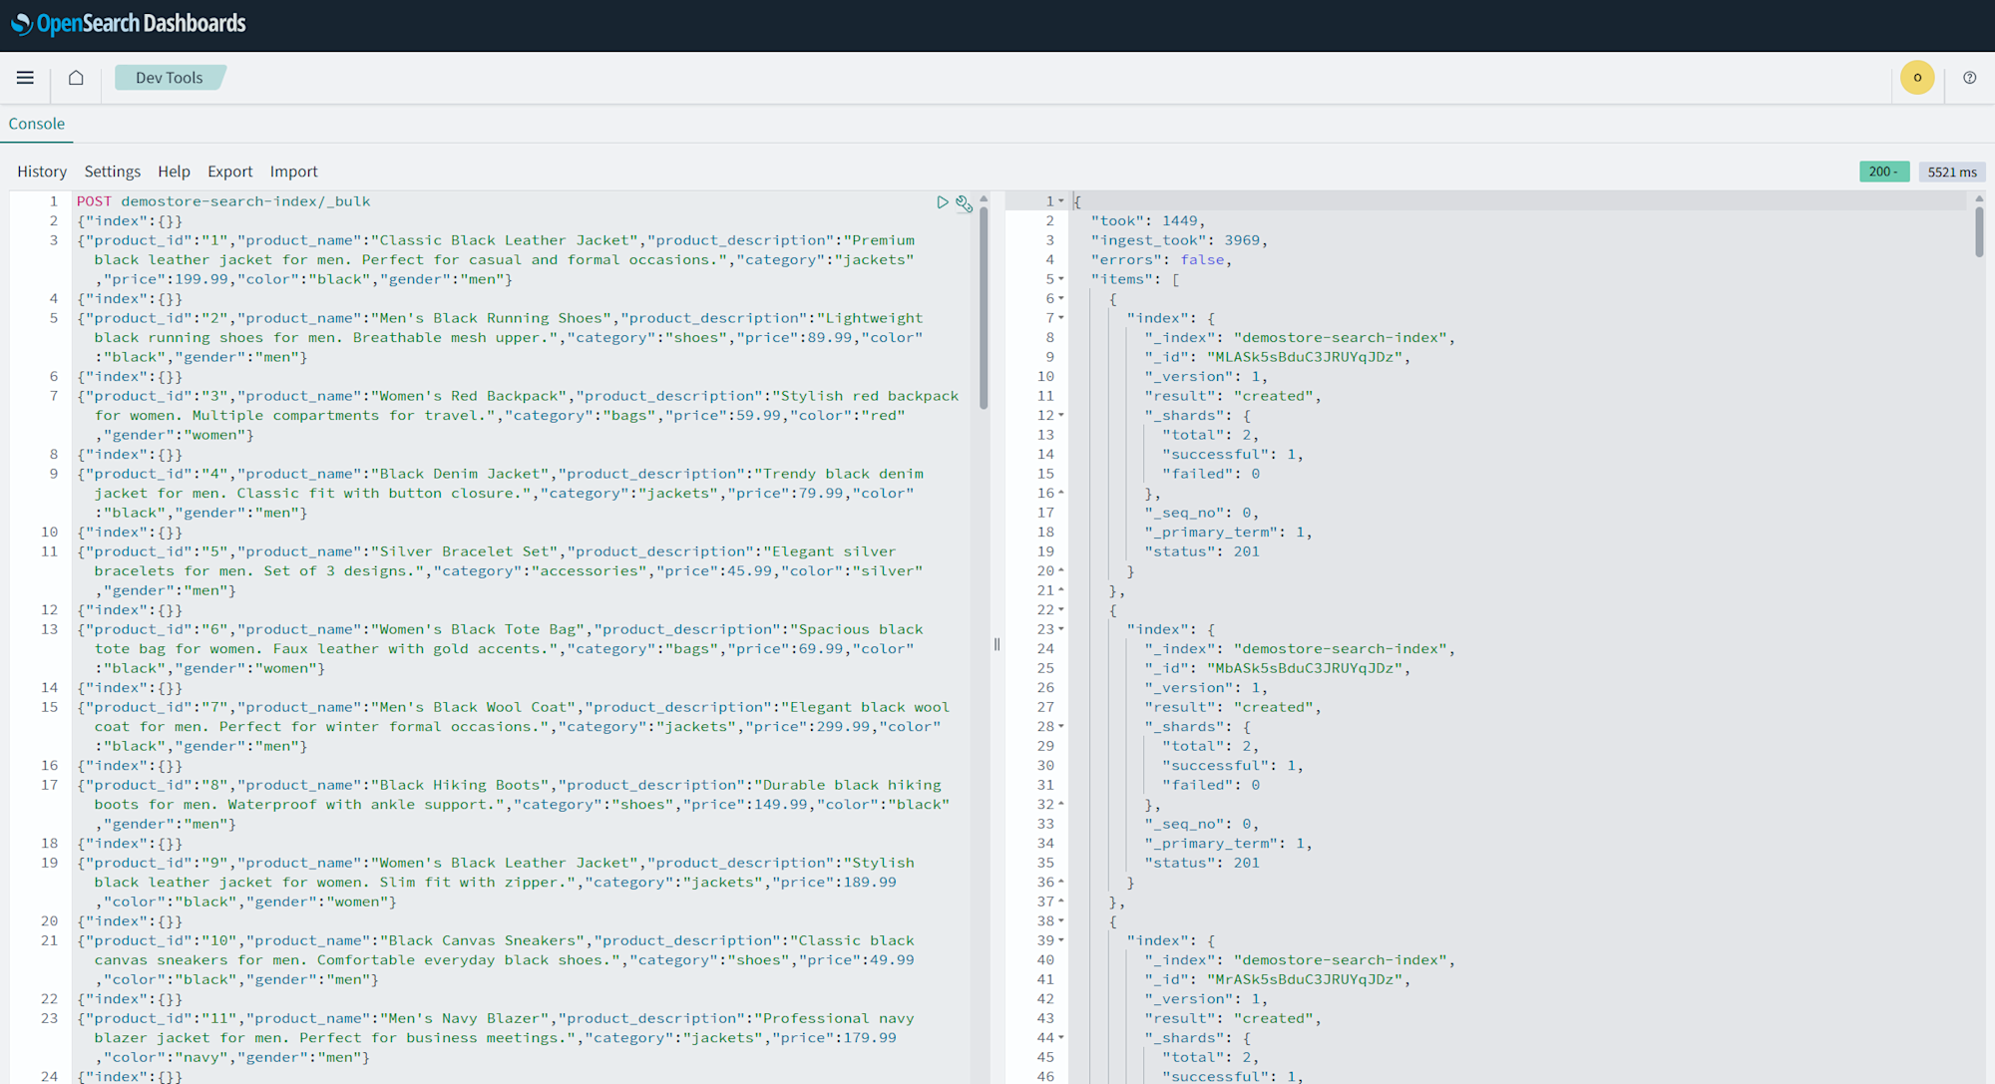Click the response pane vertical scrollbar
1995x1084 pixels.
tap(1979, 231)
